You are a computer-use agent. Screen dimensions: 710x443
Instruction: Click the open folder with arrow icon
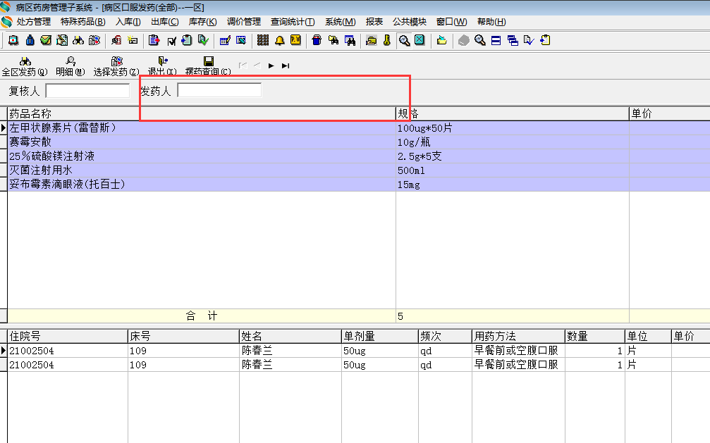click(441, 40)
